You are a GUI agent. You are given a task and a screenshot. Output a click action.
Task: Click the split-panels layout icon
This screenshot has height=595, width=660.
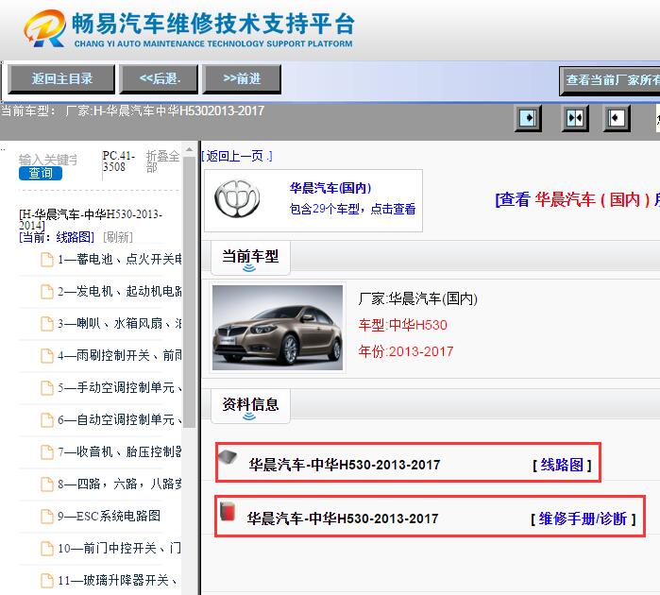pyautogui.click(x=575, y=118)
